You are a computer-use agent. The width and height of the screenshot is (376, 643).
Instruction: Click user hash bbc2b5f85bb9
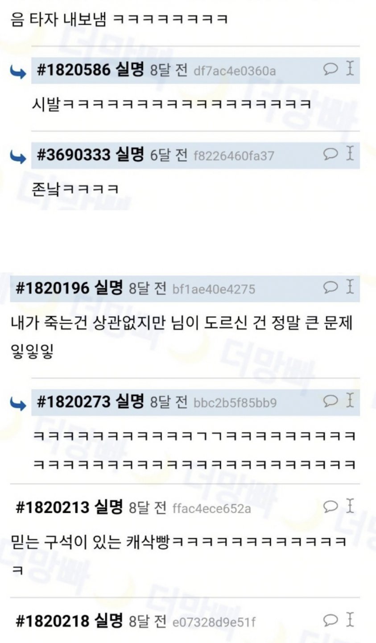point(235,403)
